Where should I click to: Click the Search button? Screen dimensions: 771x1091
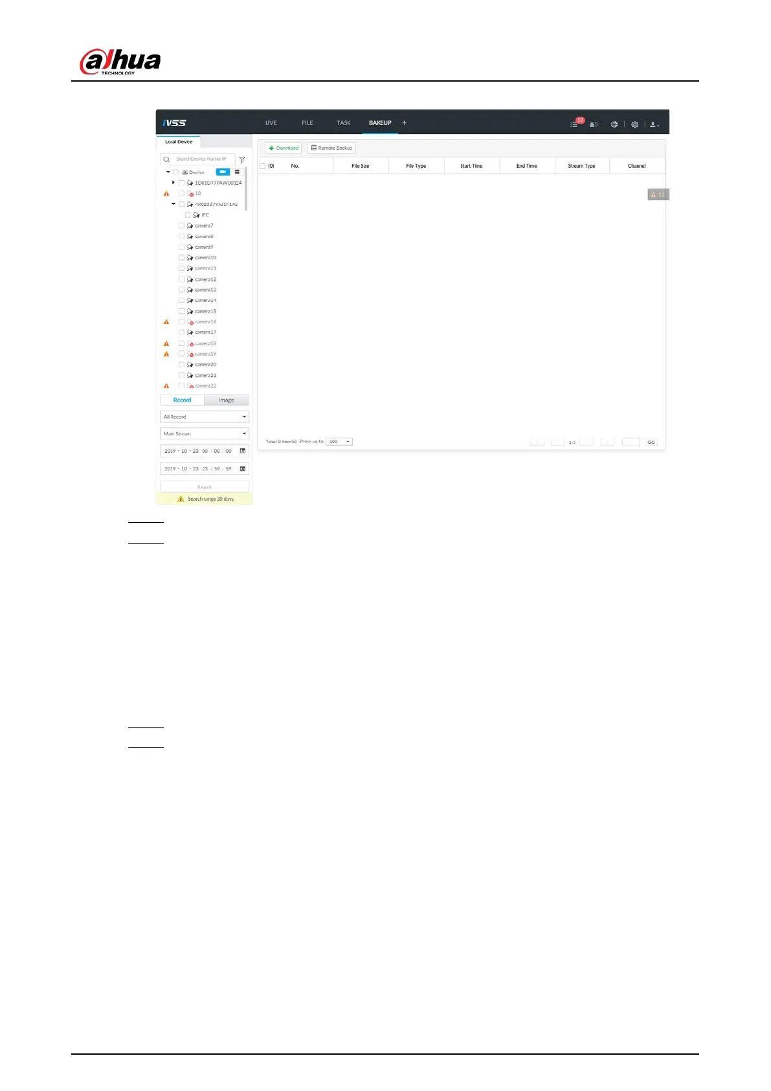pyautogui.click(x=205, y=487)
